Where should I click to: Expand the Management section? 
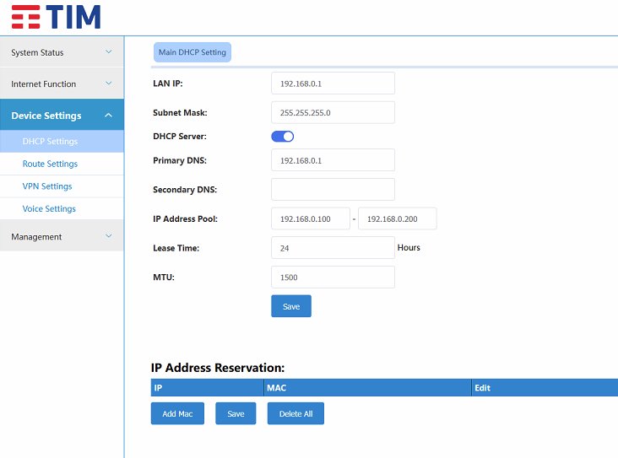(62, 237)
